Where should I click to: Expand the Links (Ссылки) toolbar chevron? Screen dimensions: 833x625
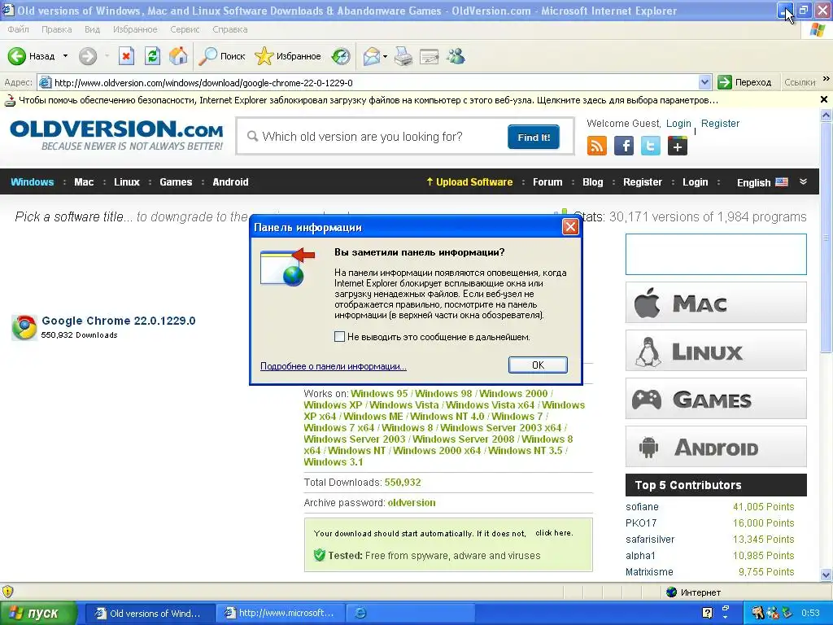coord(826,79)
